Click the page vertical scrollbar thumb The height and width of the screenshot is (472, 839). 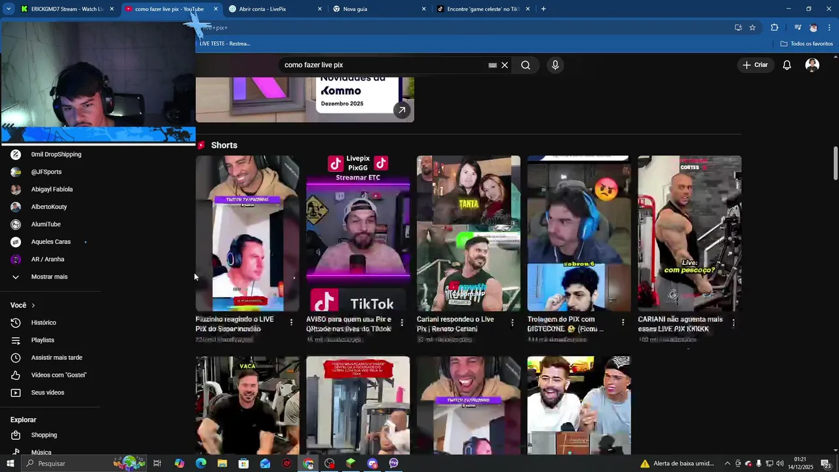click(835, 163)
